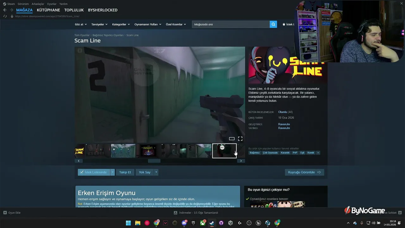
Task: Expand more tags with the plus button
Action: [318, 153]
